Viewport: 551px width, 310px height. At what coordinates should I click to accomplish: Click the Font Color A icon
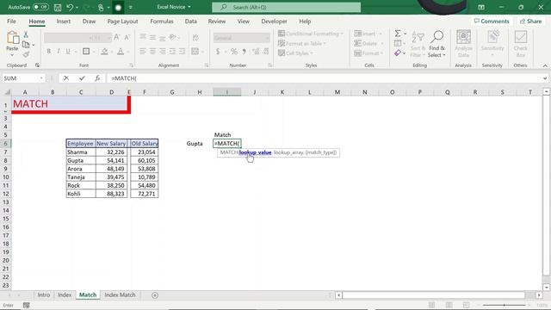(121, 52)
